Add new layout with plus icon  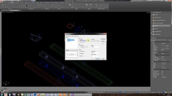10,92
